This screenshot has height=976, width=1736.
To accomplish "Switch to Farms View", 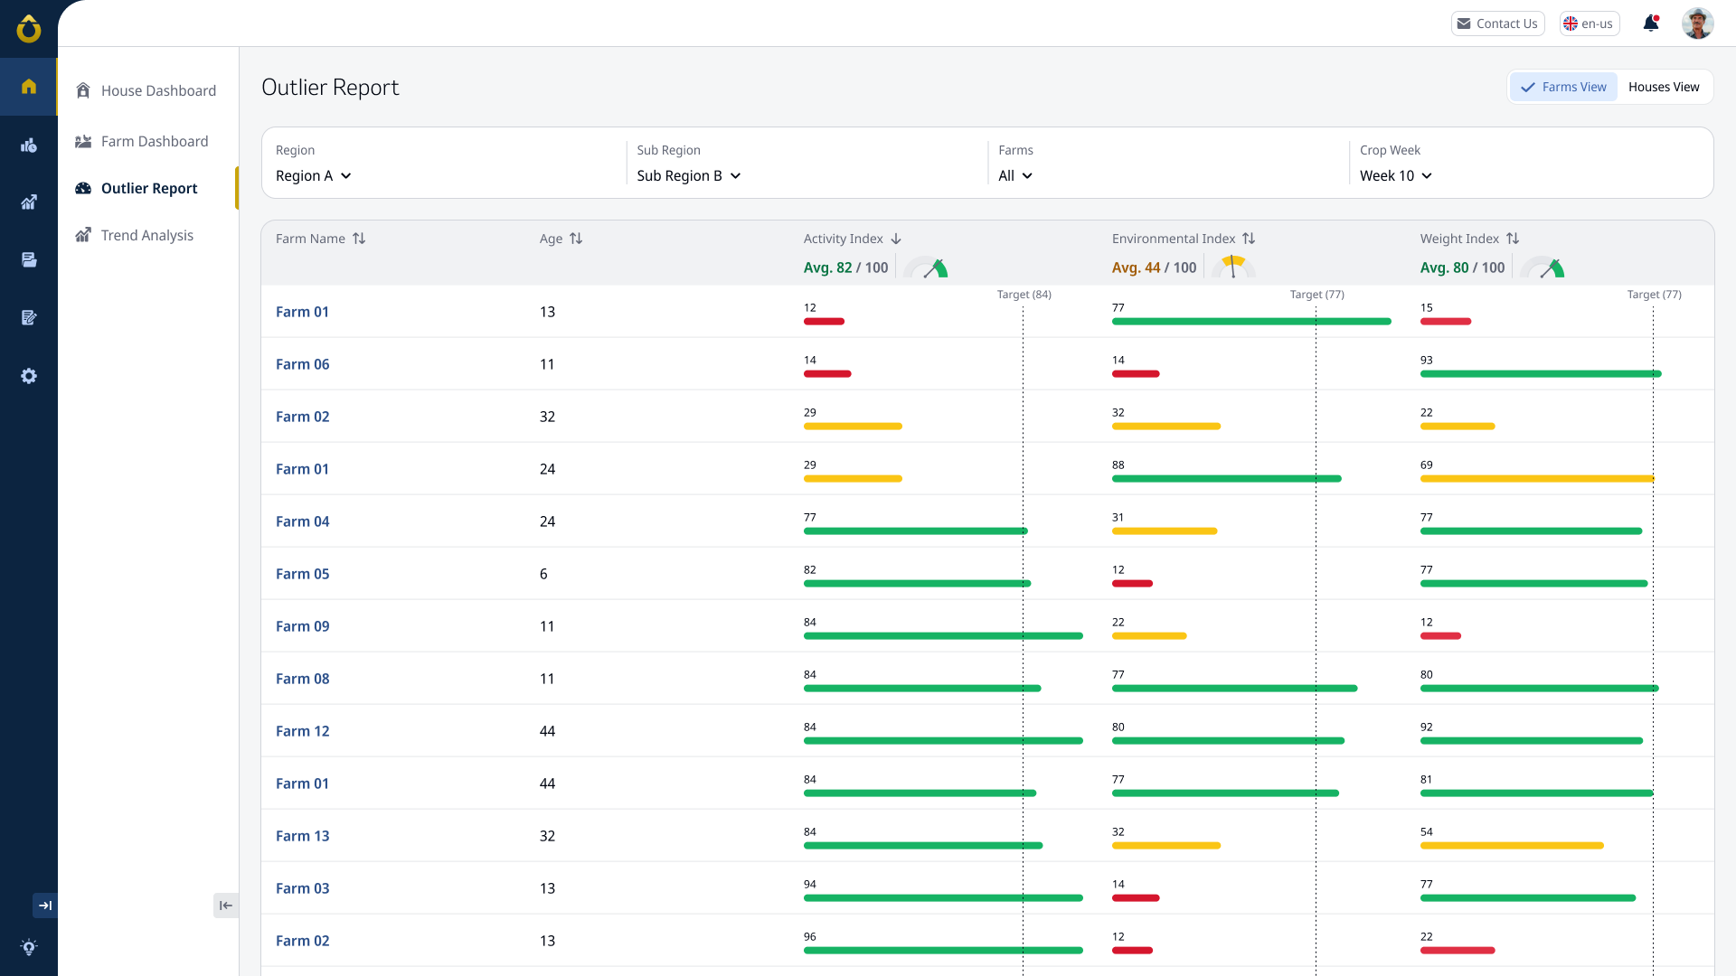I will pos(1563,87).
